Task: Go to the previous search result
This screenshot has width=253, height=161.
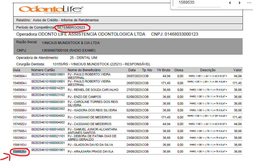Action: 230,3
